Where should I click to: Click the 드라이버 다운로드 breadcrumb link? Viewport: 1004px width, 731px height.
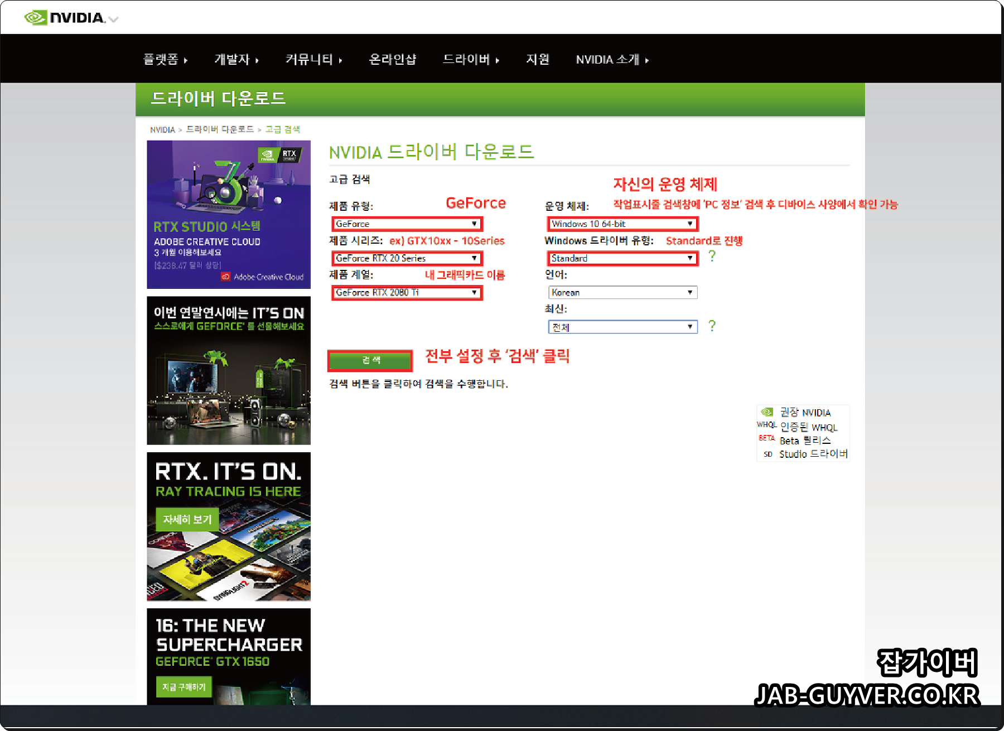click(x=220, y=129)
